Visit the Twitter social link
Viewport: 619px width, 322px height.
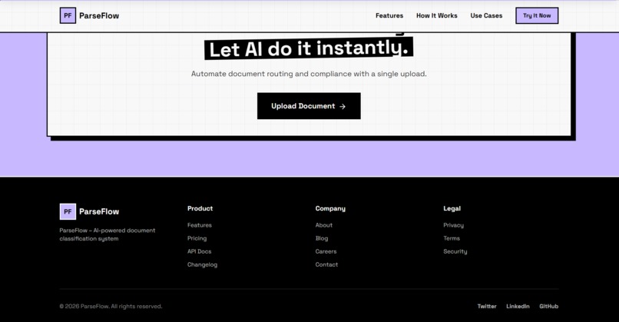(487, 306)
